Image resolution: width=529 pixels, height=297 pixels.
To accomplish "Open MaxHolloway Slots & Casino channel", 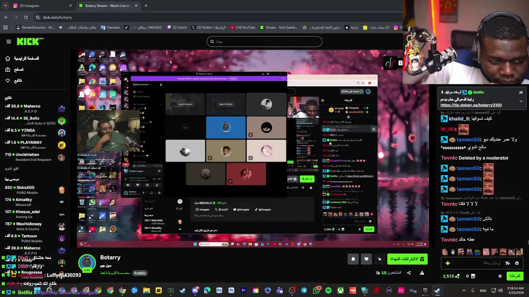I will click(x=35, y=226).
